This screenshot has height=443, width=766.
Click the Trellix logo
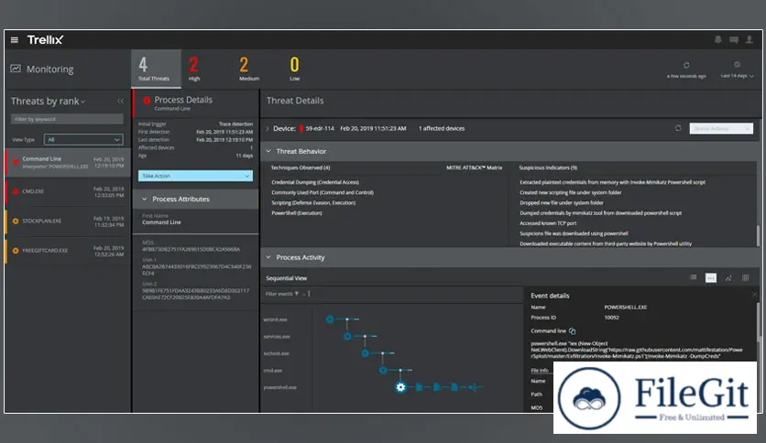click(45, 40)
